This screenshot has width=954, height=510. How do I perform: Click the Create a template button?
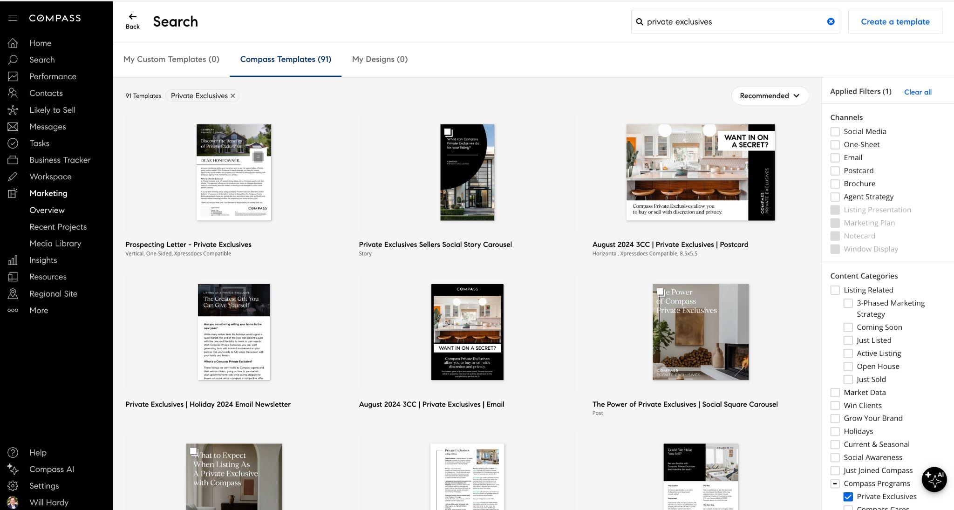[895, 21]
